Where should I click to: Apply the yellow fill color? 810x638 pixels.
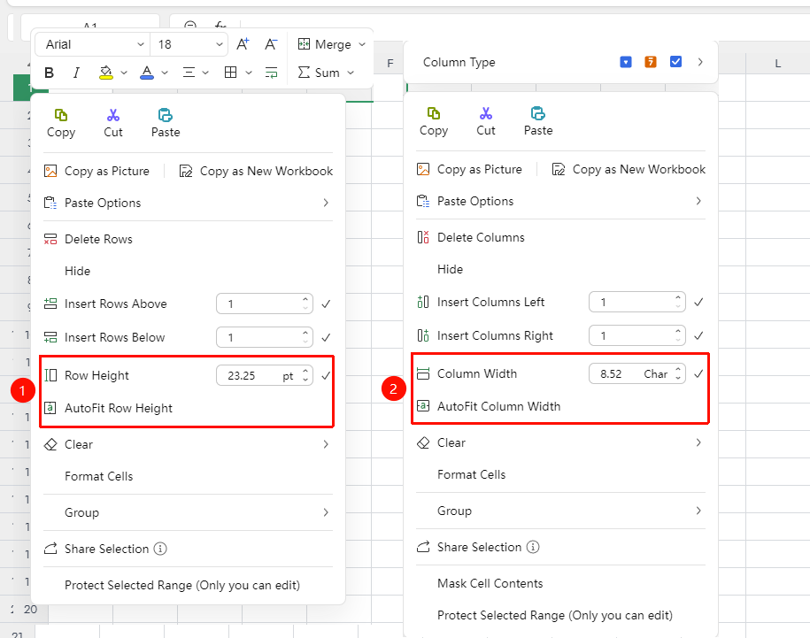[106, 73]
